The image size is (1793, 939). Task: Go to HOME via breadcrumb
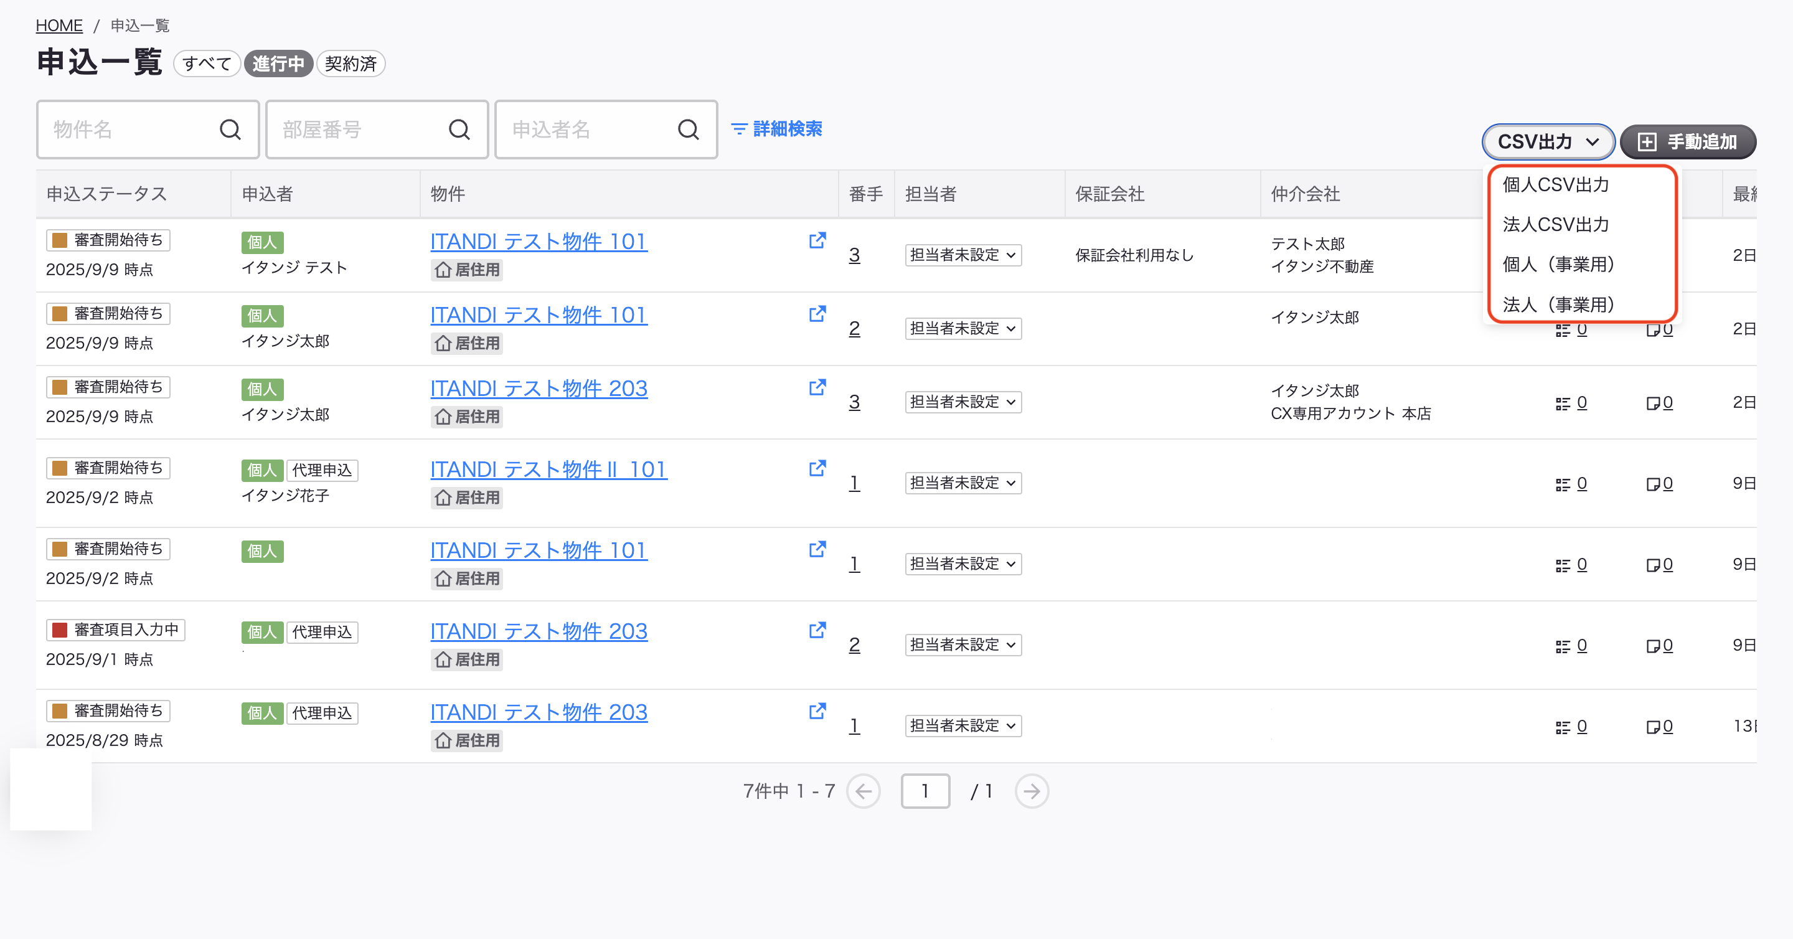[x=59, y=26]
